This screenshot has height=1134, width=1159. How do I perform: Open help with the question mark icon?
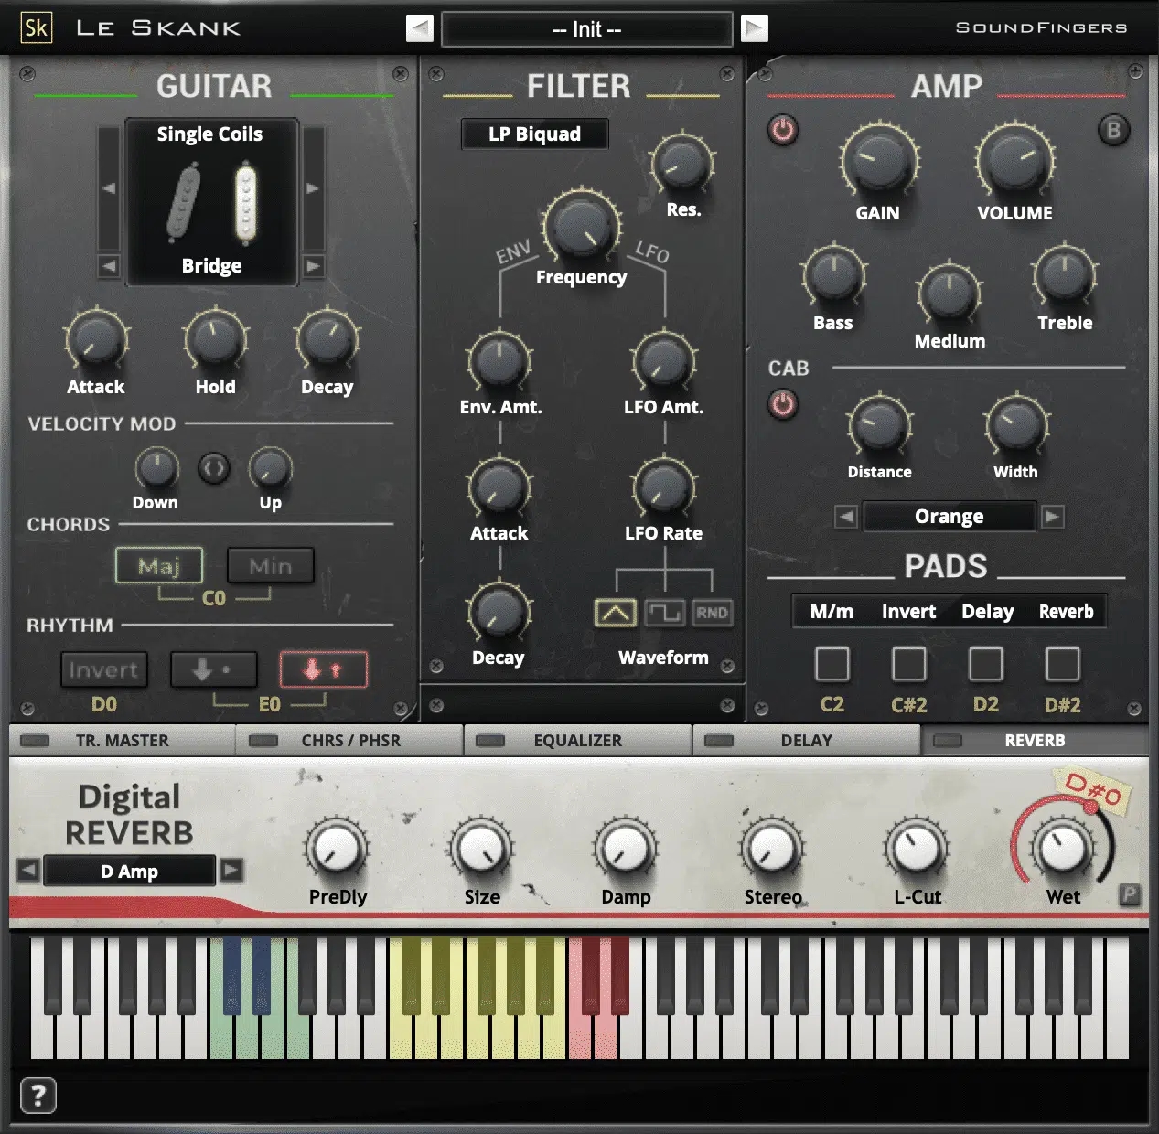coord(38,1095)
